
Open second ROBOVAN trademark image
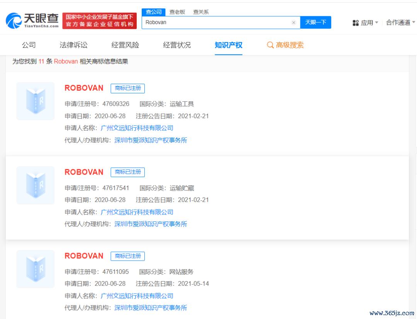(36, 185)
